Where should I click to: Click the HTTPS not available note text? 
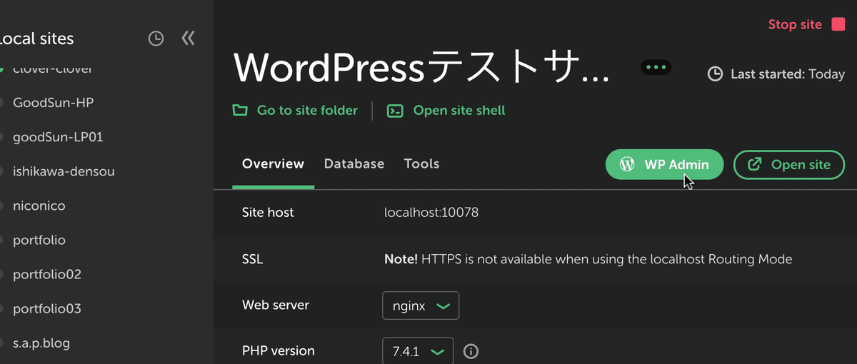[588, 259]
